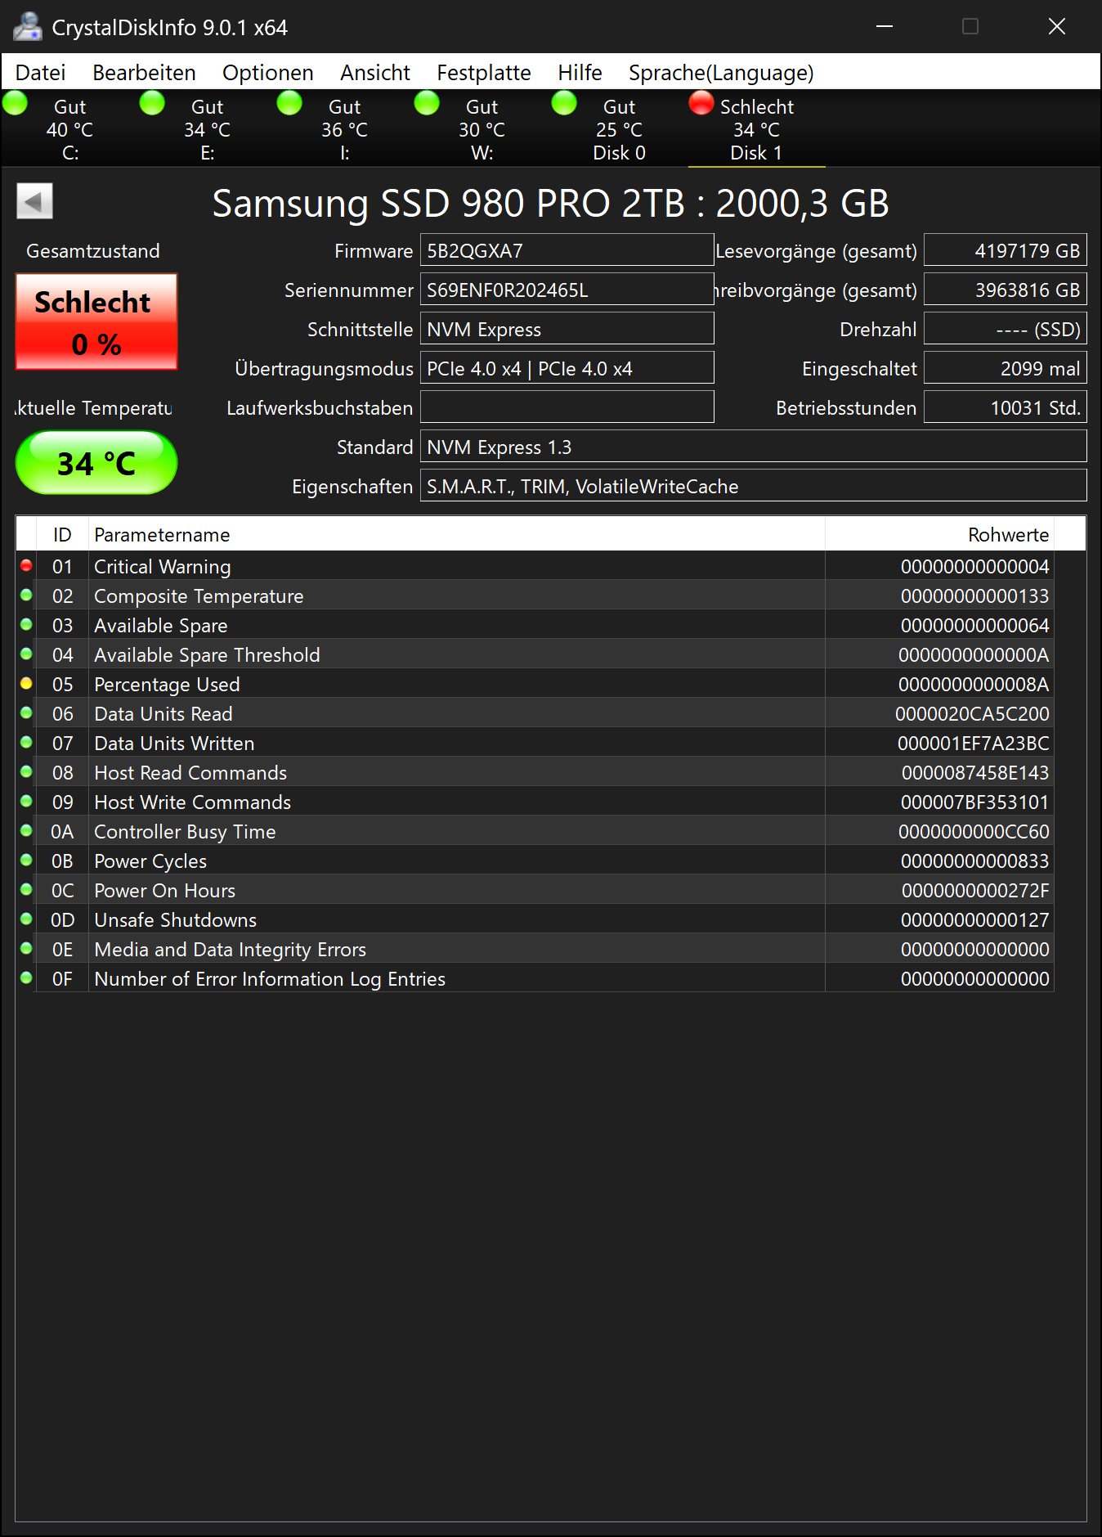The height and width of the screenshot is (1537, 1102).
Task: Click green dot beside Number of Error Information Log Entries
Action: click(x=26, y=978)
